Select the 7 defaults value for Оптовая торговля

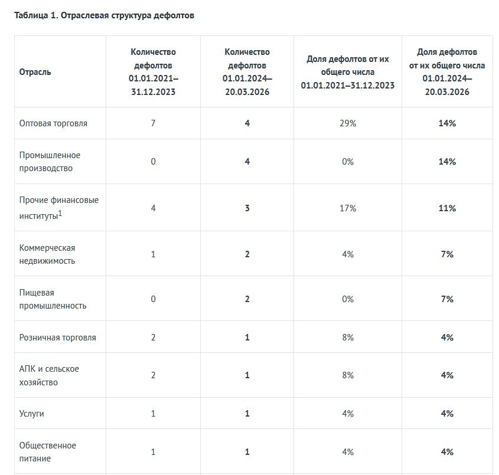pos(153,123)
